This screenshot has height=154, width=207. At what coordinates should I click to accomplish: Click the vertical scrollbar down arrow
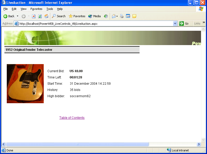point(203,140)
